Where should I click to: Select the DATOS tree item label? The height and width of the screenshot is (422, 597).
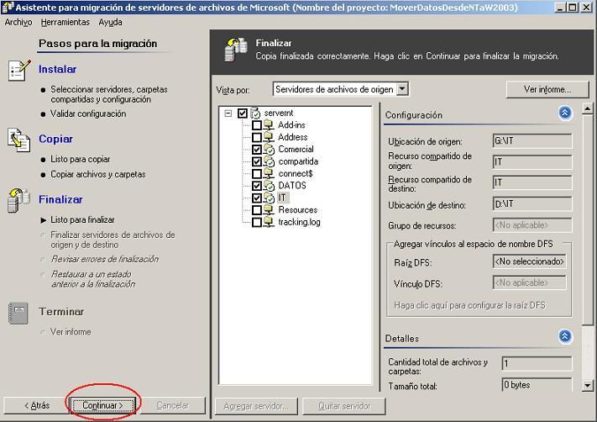point(292,186)
